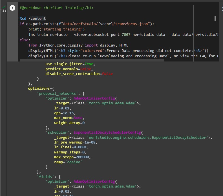The image size is (223, 196).
Task: Click the 'from IPython.core.display import' line
Action: pyautogui.click(x=78, y=45)
